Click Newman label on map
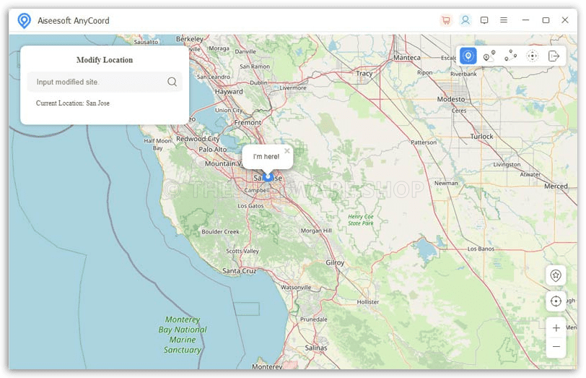The width and height of the screenshot is (586, 378). tap(446, 184)
